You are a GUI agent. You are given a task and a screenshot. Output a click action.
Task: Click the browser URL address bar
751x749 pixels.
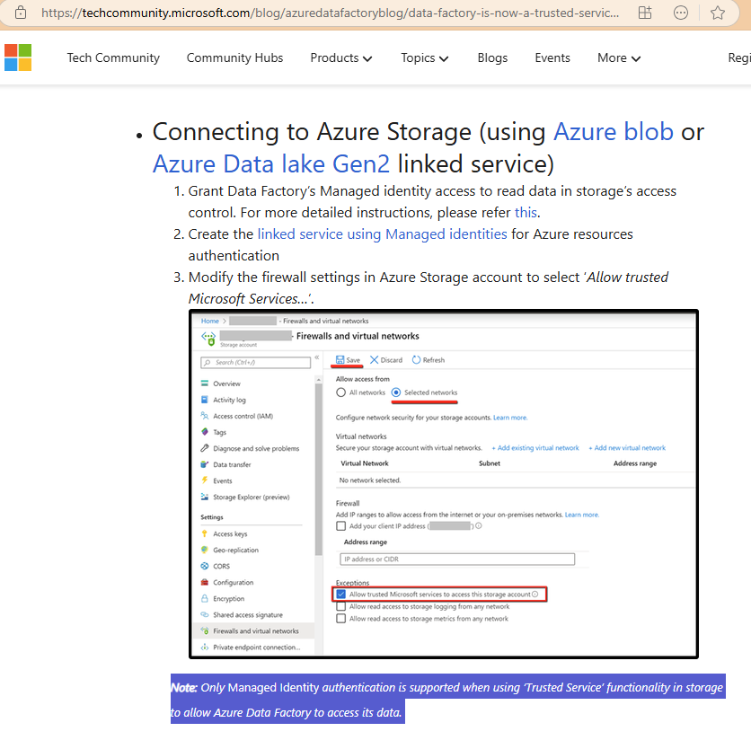pos(330,13)
